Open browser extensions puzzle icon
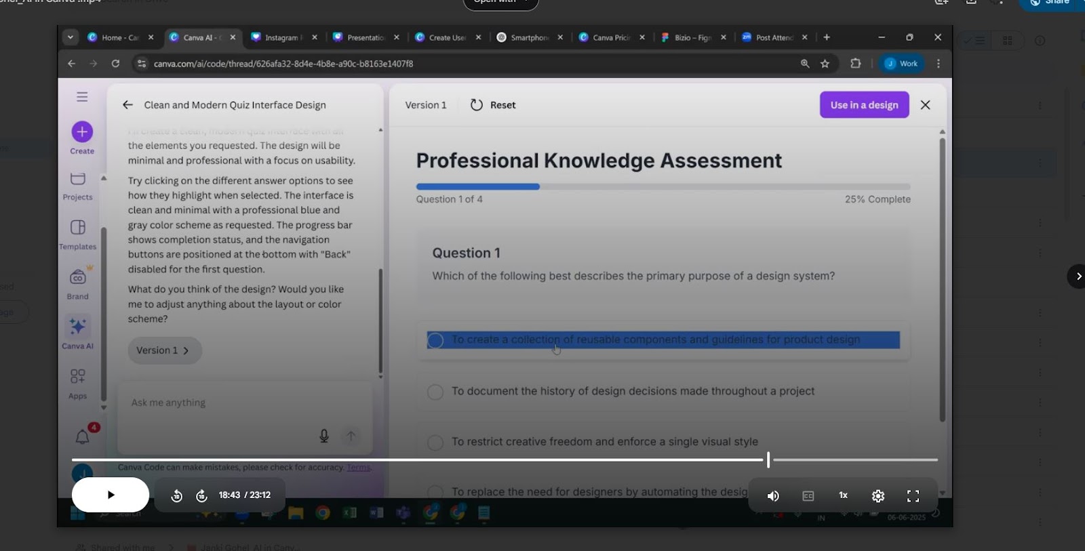 856,64
